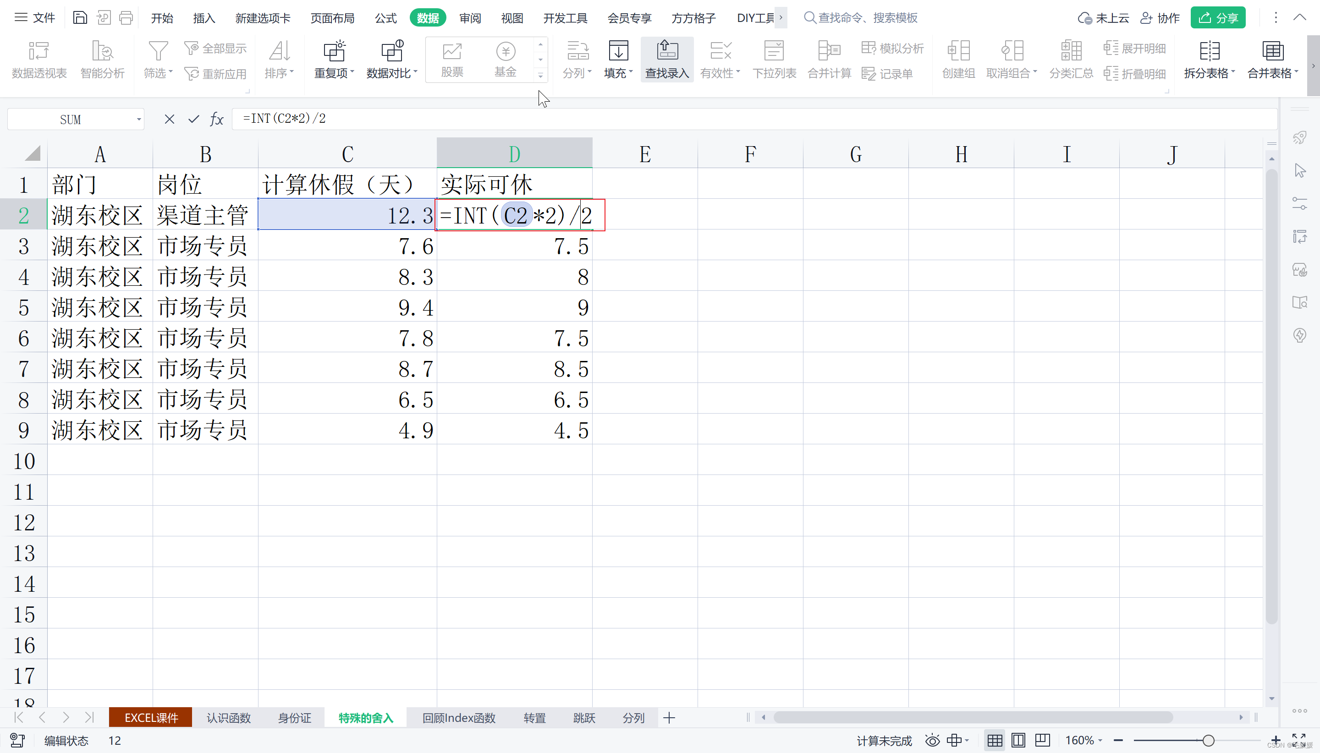Click 重新应用 reapply filter
The height and width of the screenshot is (753, 1320).
(215, 74)
